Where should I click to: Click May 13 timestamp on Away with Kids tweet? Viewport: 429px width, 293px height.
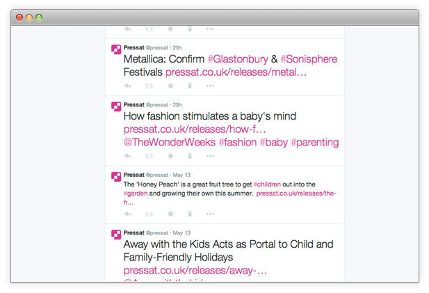tap(181, 233)
